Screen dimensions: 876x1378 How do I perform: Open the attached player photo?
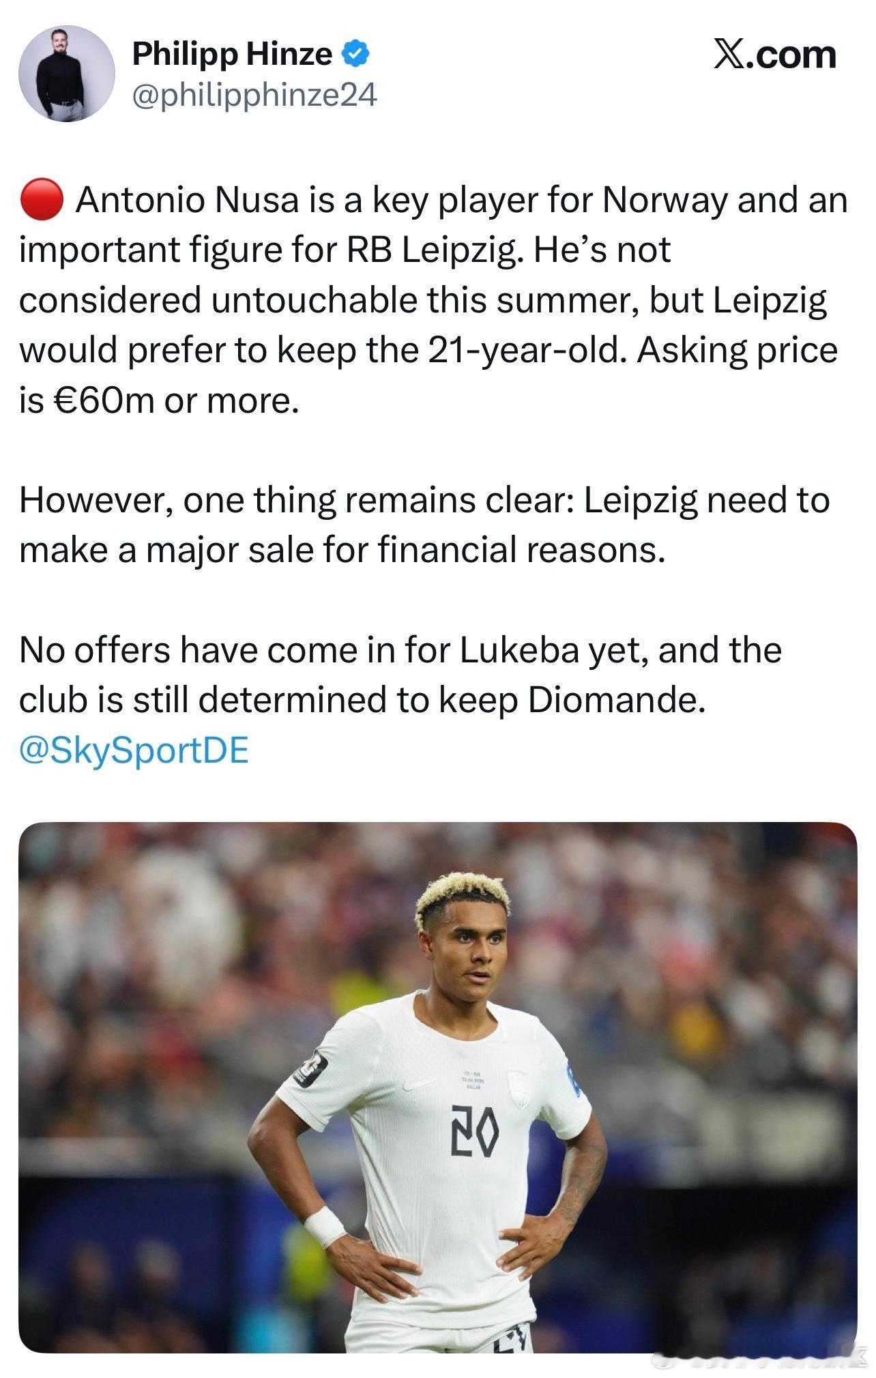pos(437,1087)
